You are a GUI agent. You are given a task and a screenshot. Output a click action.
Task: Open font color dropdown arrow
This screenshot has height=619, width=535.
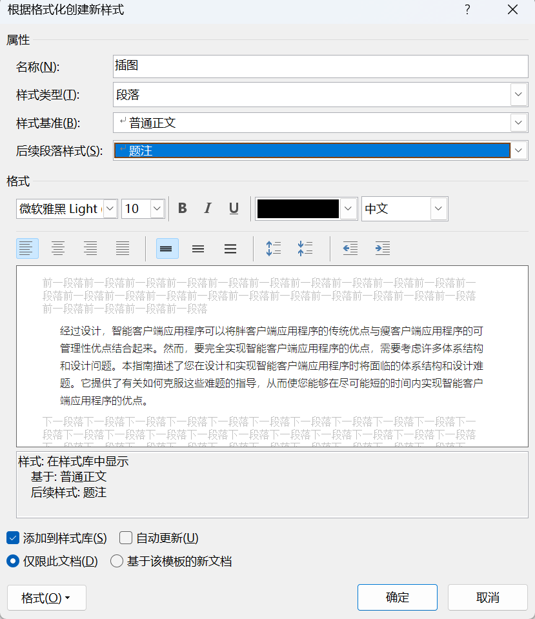348,209
